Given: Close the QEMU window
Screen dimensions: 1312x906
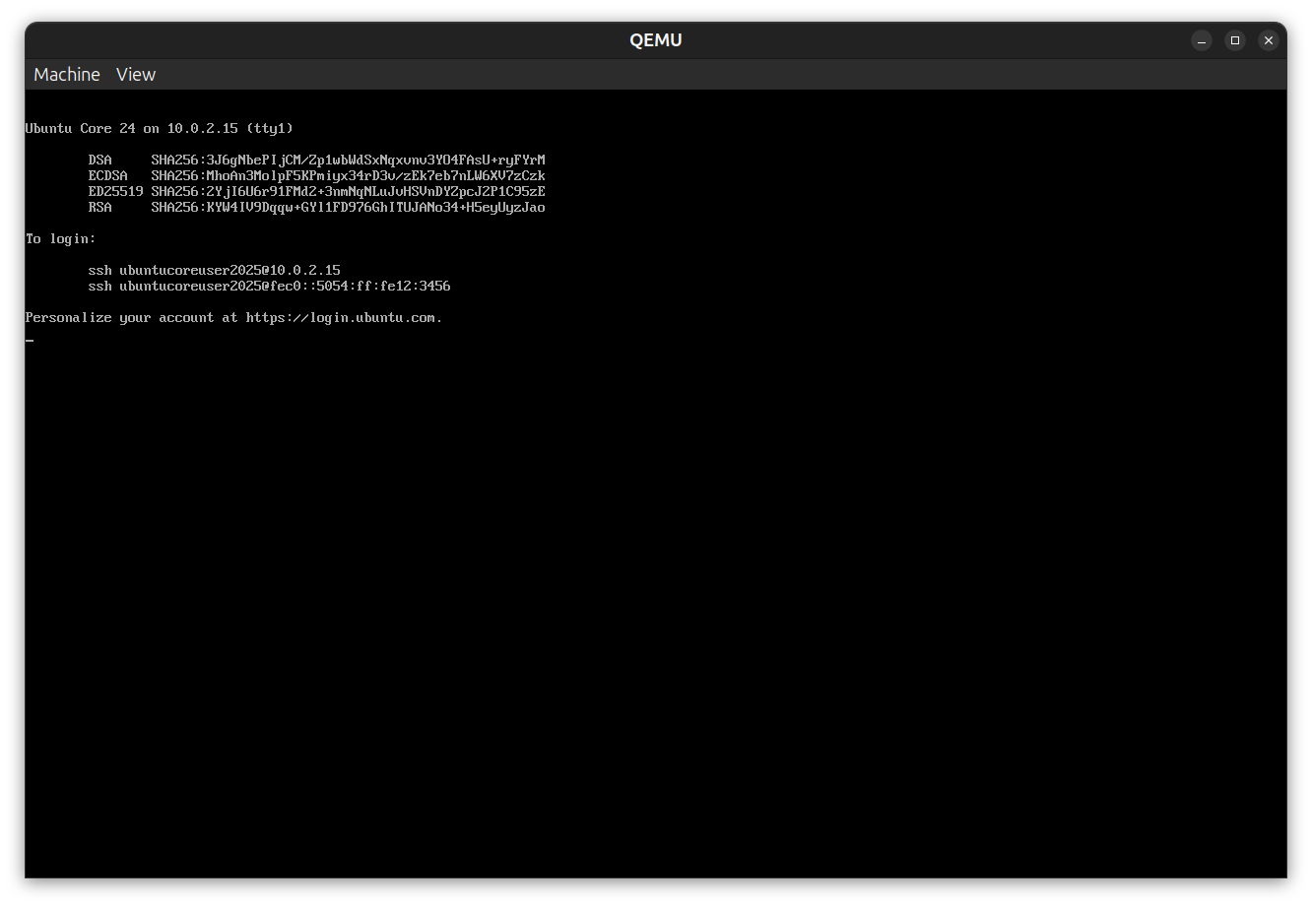Looking at the screenshot, I should 1269,40.
